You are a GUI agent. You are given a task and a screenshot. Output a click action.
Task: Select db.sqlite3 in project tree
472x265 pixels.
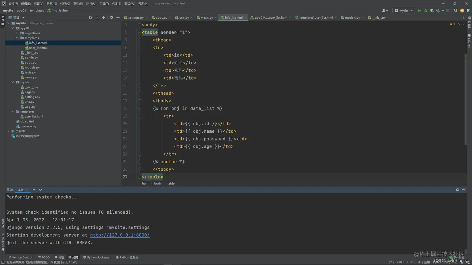click(x=25, y=121)
